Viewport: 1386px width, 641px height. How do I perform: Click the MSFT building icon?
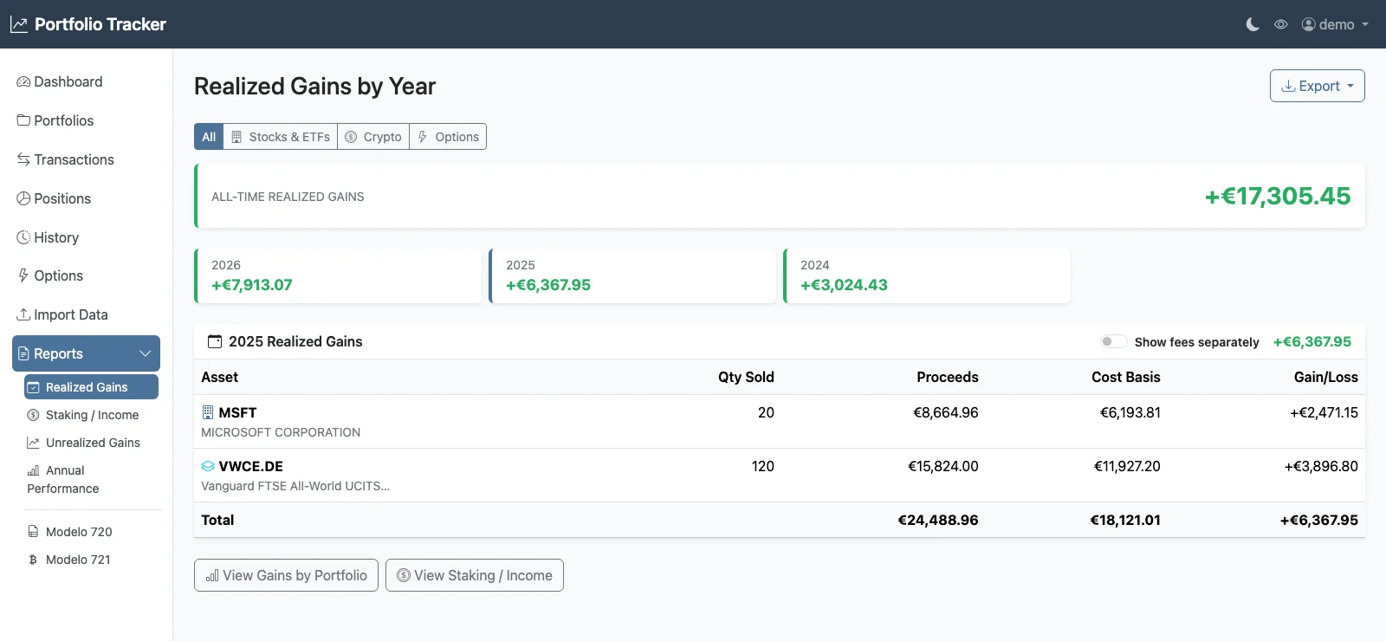pyautogui.click(x=208, y=412)
